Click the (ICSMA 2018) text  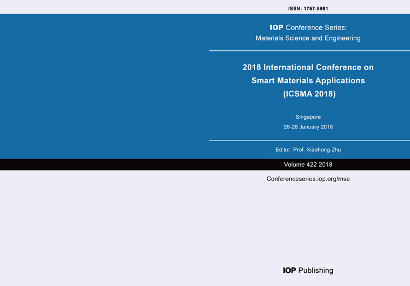[309, 94]
